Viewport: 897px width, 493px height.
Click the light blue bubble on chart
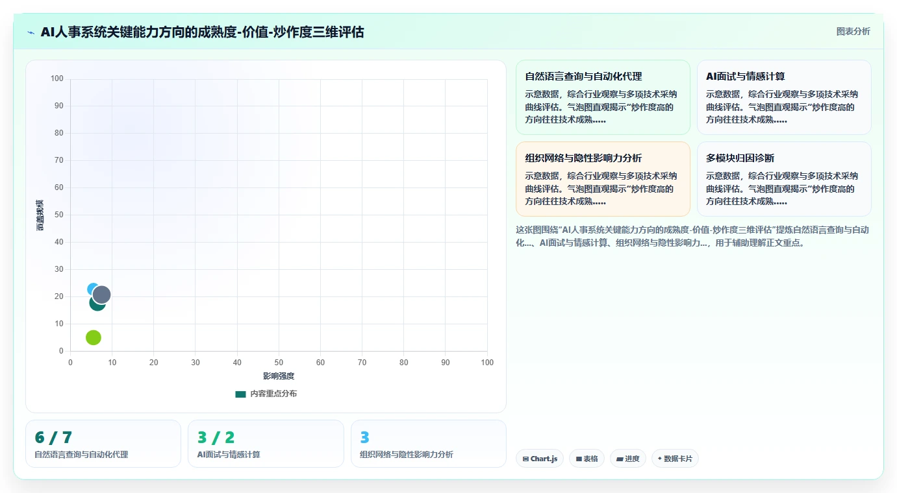coord(92,289)
